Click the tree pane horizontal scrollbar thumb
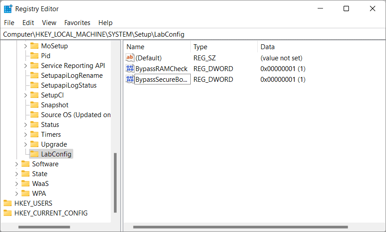This screenshot has height=232, width=386. coord(44,227)
